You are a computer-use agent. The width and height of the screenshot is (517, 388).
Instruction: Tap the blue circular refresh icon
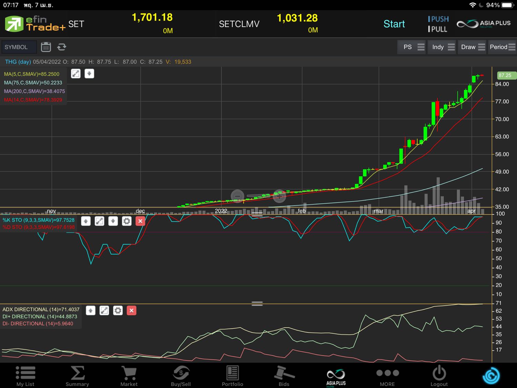(491, 376)
